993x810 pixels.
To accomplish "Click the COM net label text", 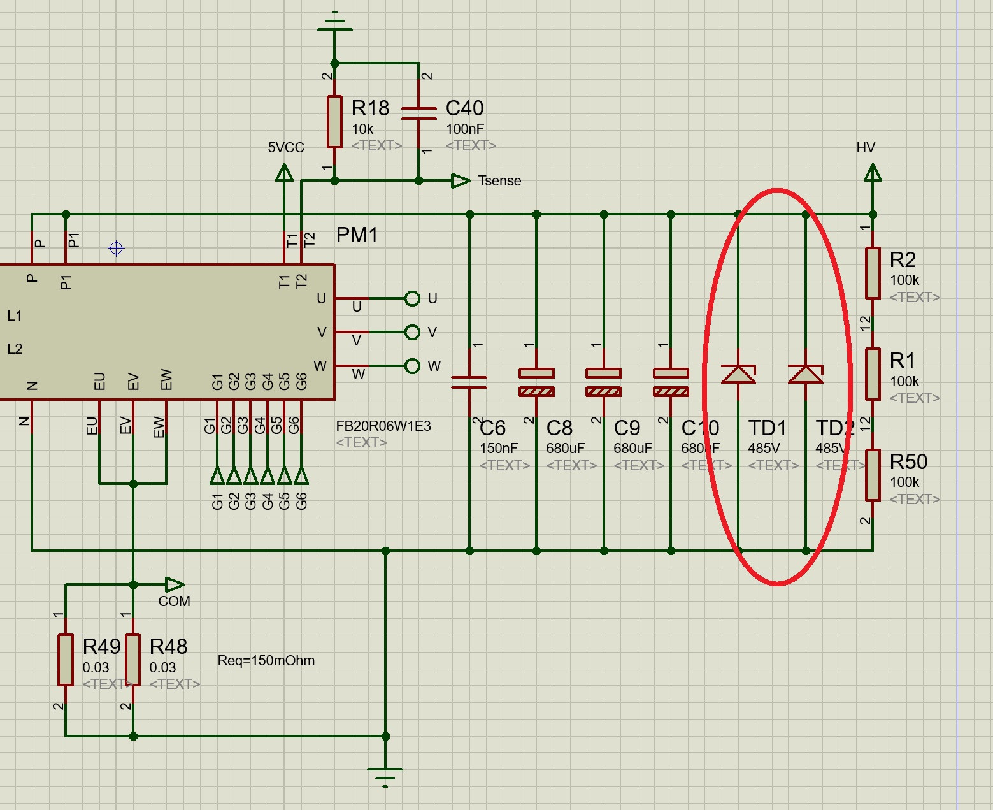I will coord(175,601).
